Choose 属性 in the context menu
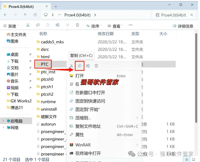 (x=104, y=135)
